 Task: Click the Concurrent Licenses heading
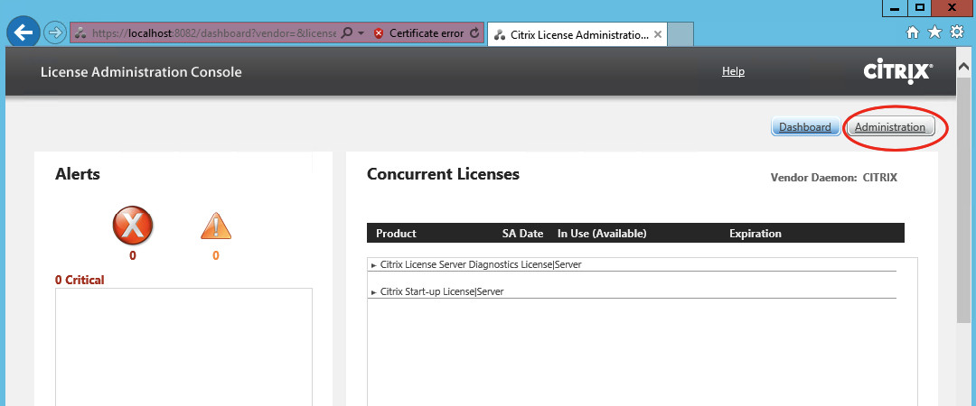pyautogui.click(x=443, y=174)
